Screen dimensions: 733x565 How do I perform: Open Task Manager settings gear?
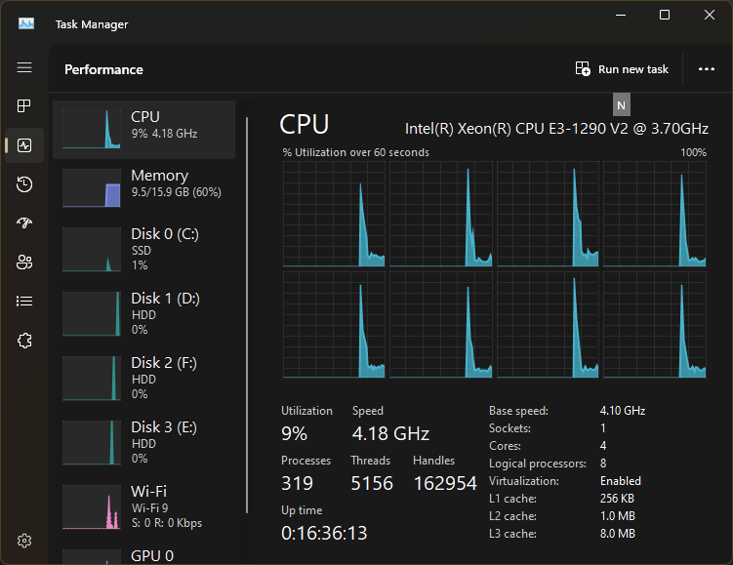24,541
